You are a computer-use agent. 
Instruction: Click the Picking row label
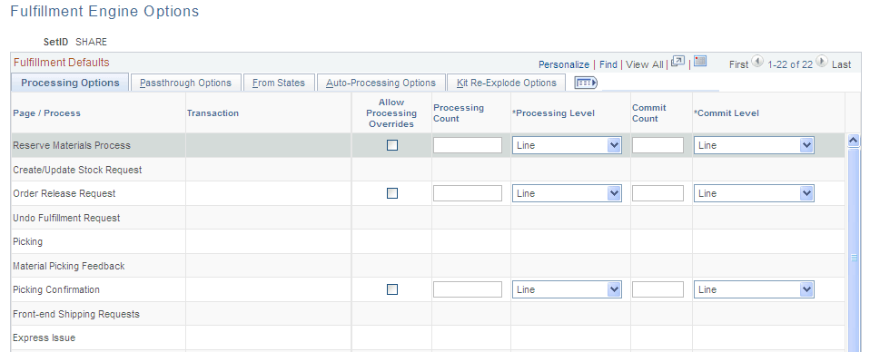pos(28,241)
